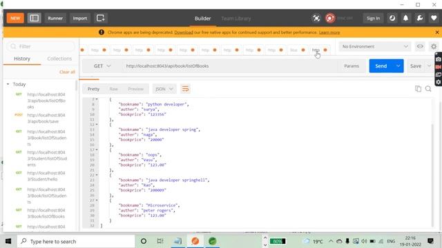Click the heart icon

click(x=434, y=19)
